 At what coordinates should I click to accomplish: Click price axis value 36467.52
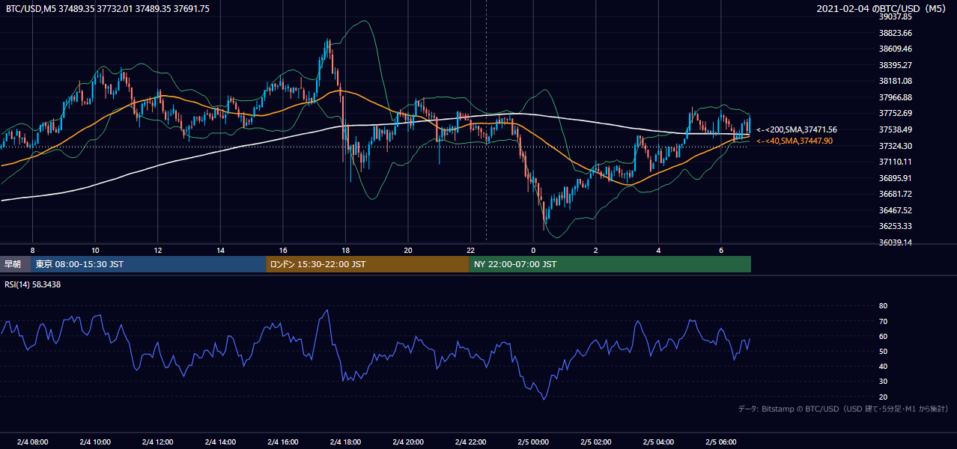[895, 210]
